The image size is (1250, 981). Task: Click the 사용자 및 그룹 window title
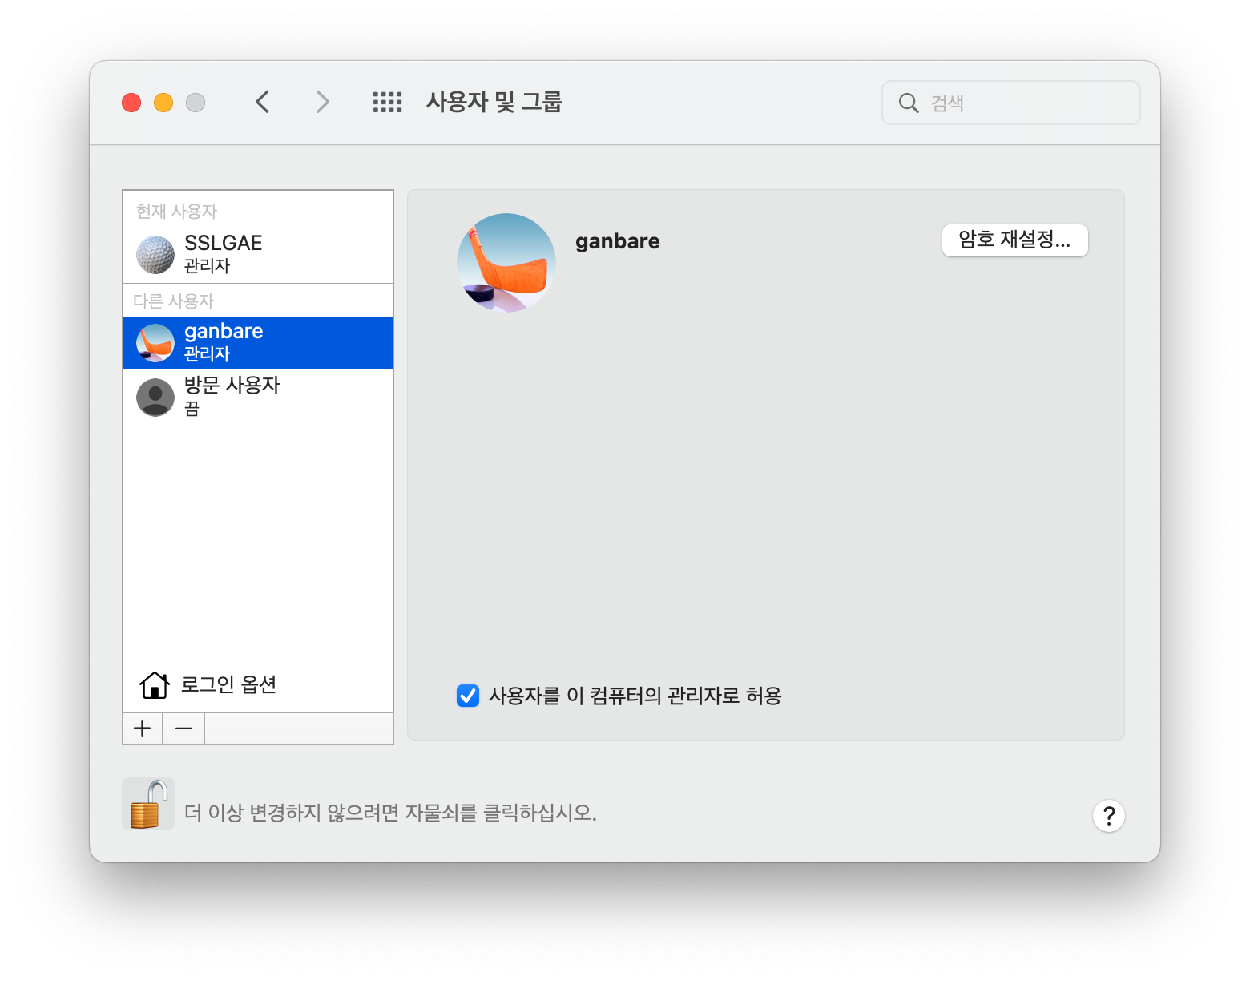point(494,102)
